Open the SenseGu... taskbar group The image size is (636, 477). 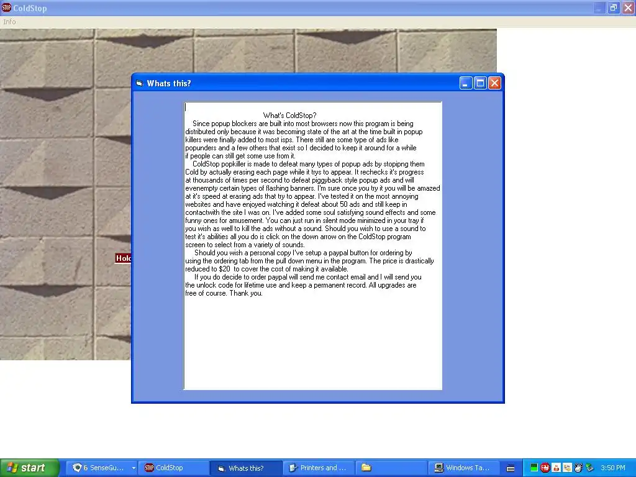(101, 468)
